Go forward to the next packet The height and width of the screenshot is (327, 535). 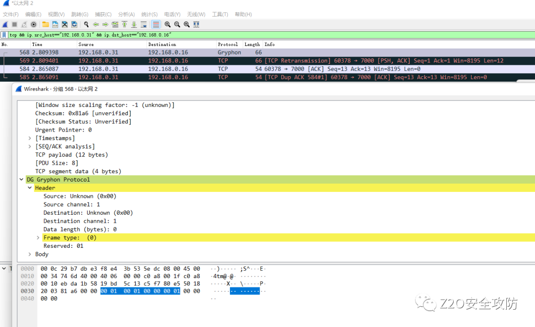(106, 25)
